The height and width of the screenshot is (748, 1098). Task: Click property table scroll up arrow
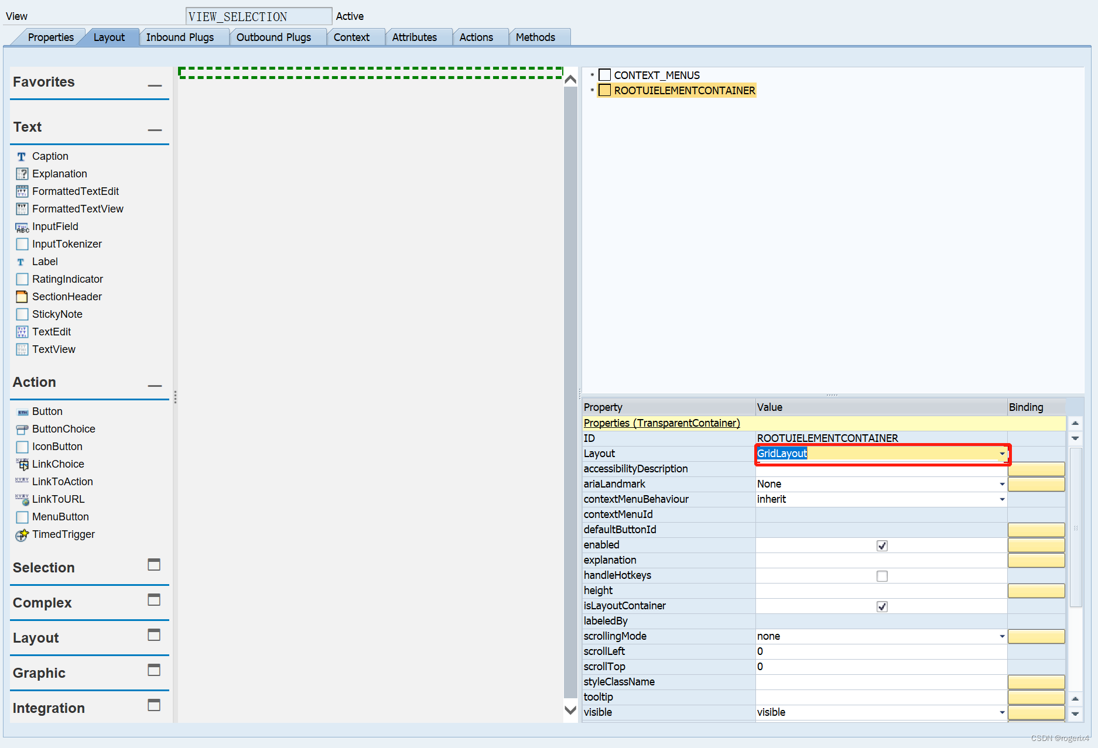[1075, 423]
